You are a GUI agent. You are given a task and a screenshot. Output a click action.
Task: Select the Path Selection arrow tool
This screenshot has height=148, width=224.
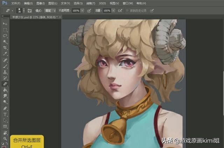click(5, 120)
